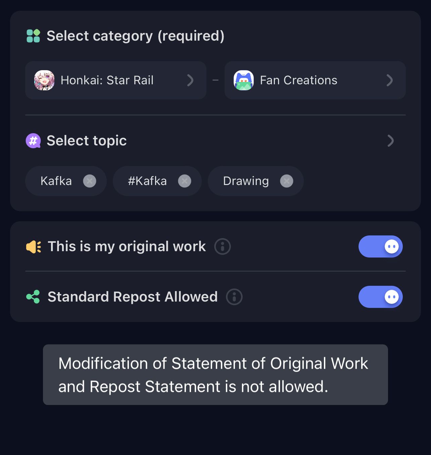Disable the 'This is my original work' switch
Viewport: 431px width, 455px height.
coord(380,246)
